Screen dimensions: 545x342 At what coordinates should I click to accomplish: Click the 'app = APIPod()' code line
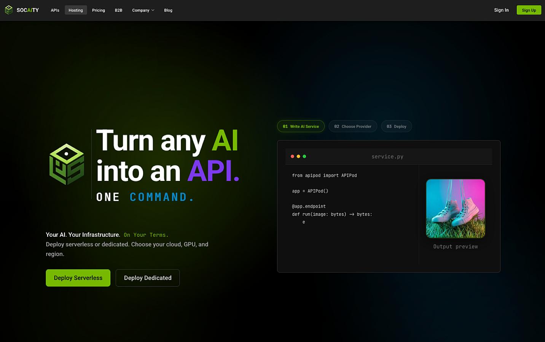pos(310,191)
